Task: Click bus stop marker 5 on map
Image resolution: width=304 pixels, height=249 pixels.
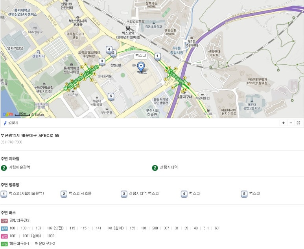Action: 111,97
